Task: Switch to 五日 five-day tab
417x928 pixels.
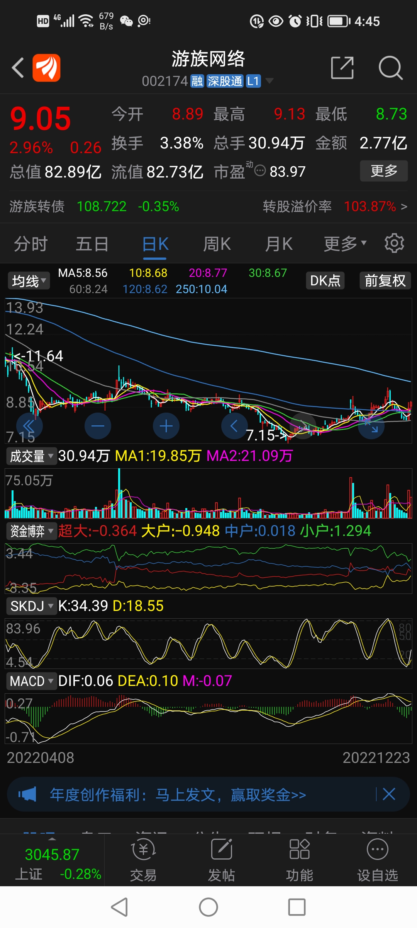Action: pyautogui.click(x=92, y=244)
